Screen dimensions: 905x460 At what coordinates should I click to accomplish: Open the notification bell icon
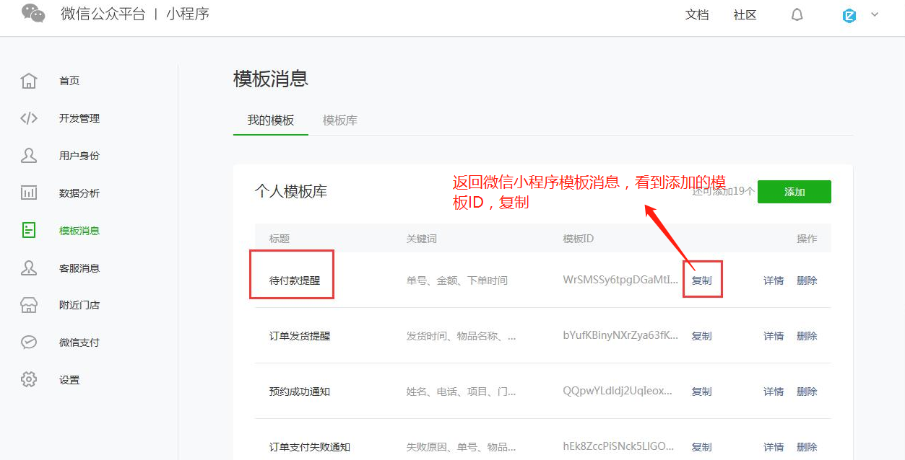coord(797,15)
